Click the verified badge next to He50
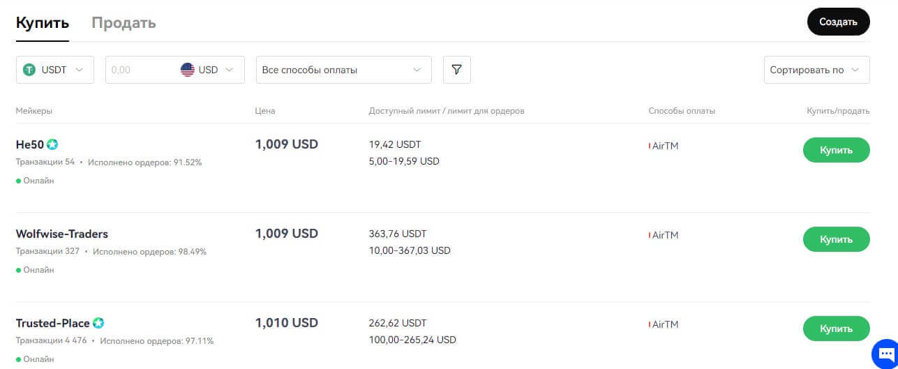This screenshot has height=369, width=898. (52, 145)
